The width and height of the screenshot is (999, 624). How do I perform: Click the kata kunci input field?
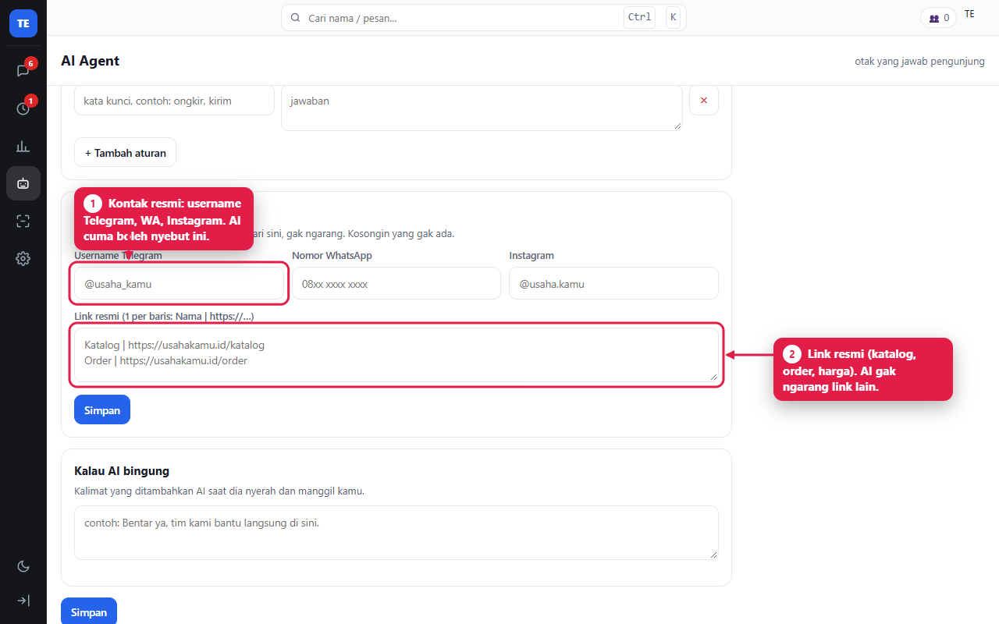(x=174, y=101)
